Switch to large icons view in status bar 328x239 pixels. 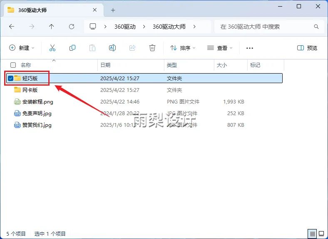[321, 234]
